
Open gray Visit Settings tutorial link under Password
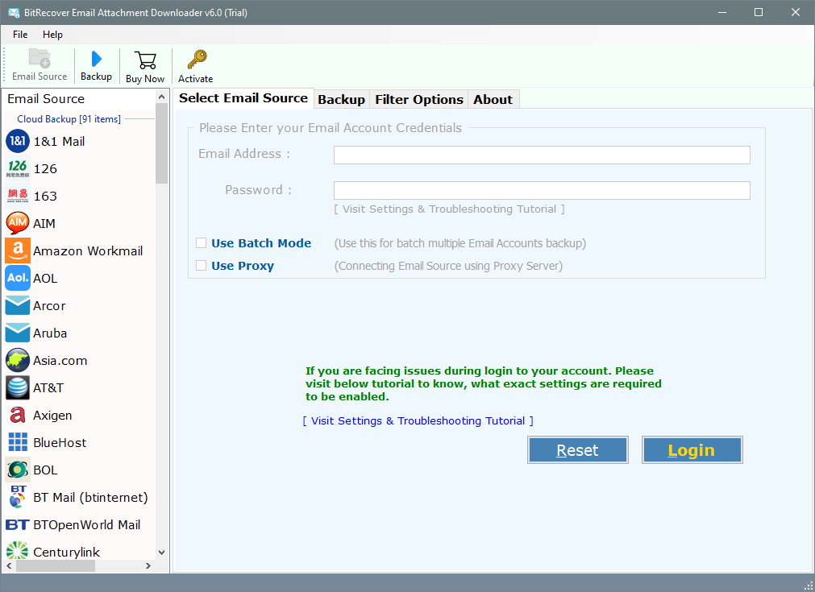coord(449,209)
